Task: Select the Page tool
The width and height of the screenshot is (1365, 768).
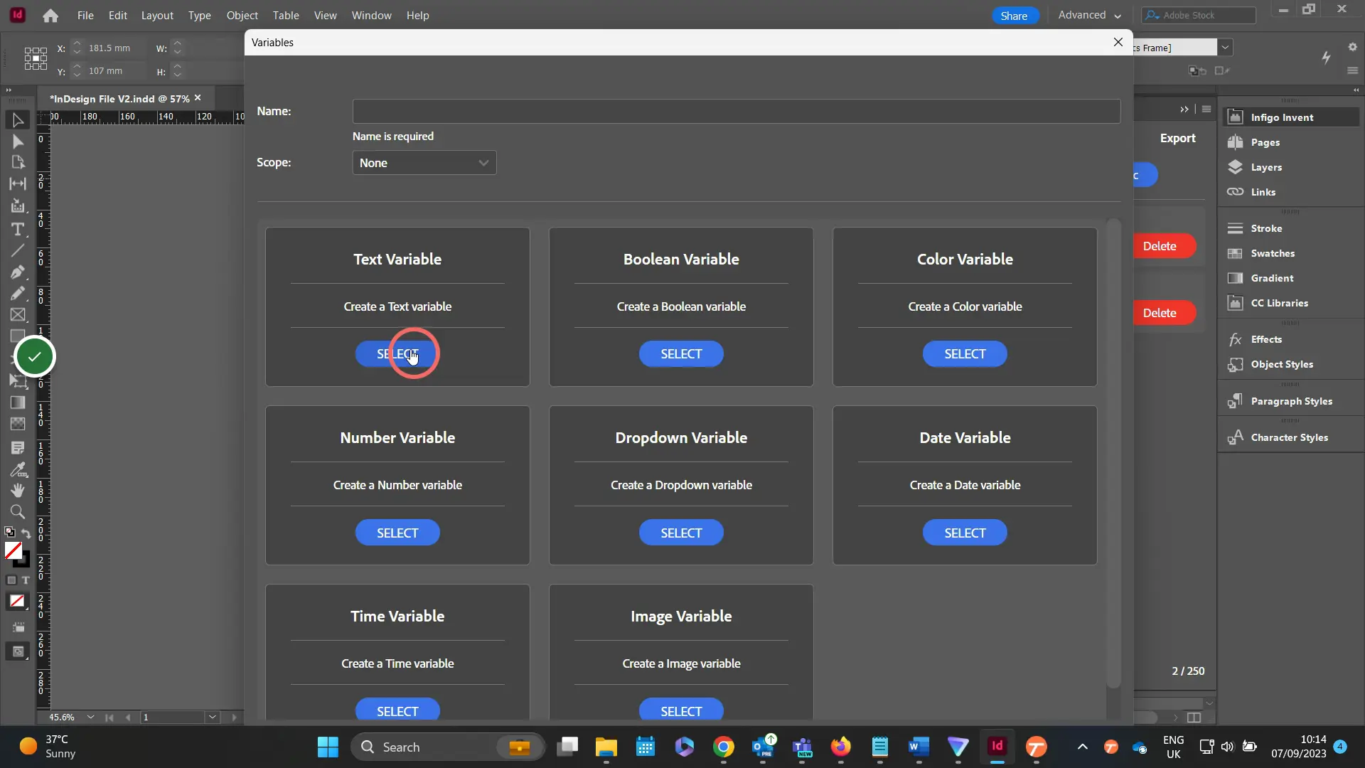Action: click(18, 162)
